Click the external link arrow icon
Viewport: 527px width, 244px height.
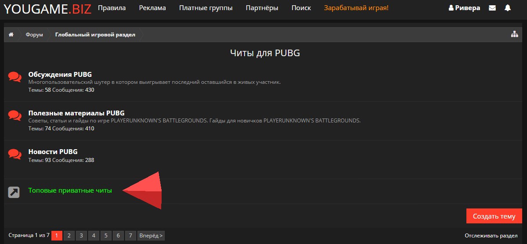14,192
